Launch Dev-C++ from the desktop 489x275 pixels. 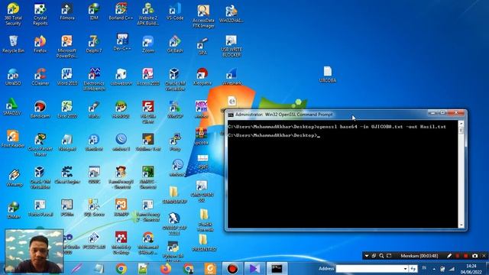point(122,43)
